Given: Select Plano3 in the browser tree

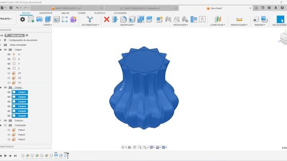Looking at the screenshot, I should pyautogui.click(x=22, y=140).
